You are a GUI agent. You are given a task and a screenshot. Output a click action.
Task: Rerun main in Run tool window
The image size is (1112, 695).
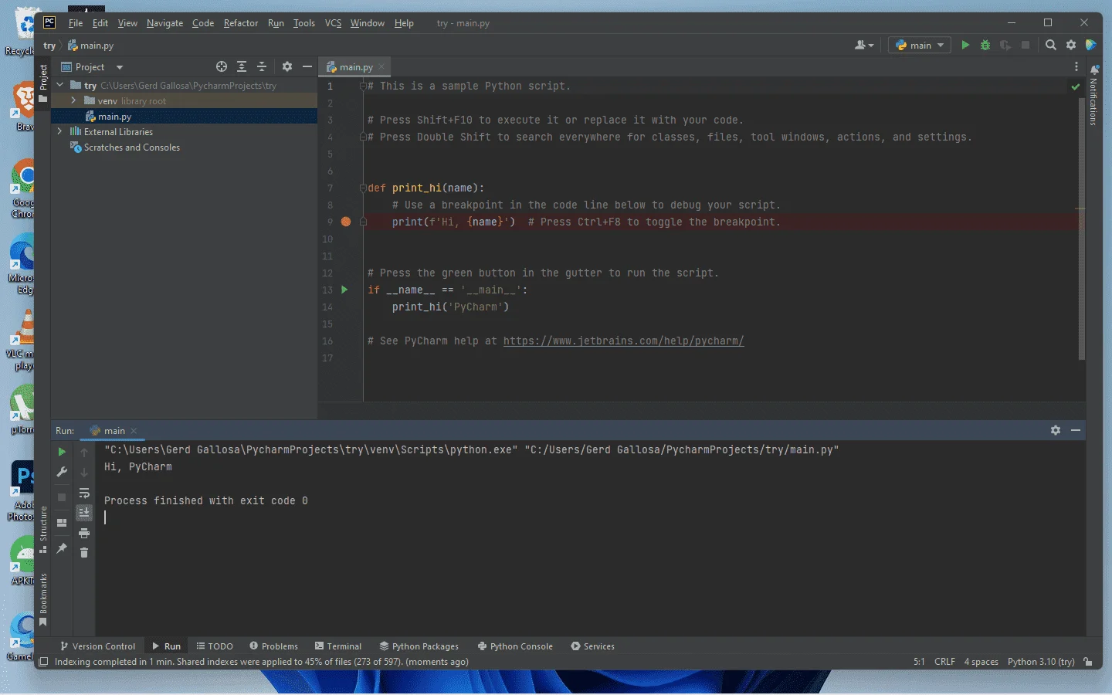(x=63, y=453)
